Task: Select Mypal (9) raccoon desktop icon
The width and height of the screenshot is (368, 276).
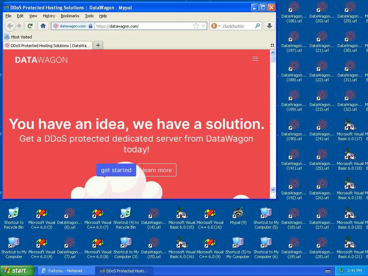Action: pos(238,216)
